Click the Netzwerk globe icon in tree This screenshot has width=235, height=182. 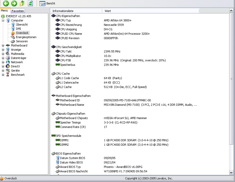(x=8, y=62)
